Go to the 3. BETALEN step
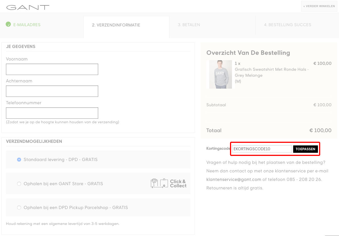Image resolution: width=339 pixels, height=236 pixels. (189, 25)
